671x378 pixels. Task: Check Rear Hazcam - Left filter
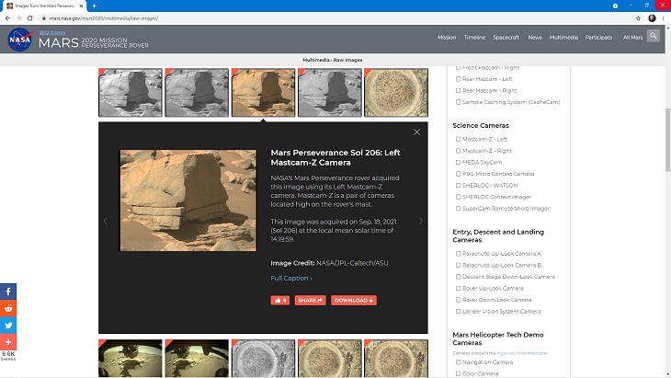[459, 79]
